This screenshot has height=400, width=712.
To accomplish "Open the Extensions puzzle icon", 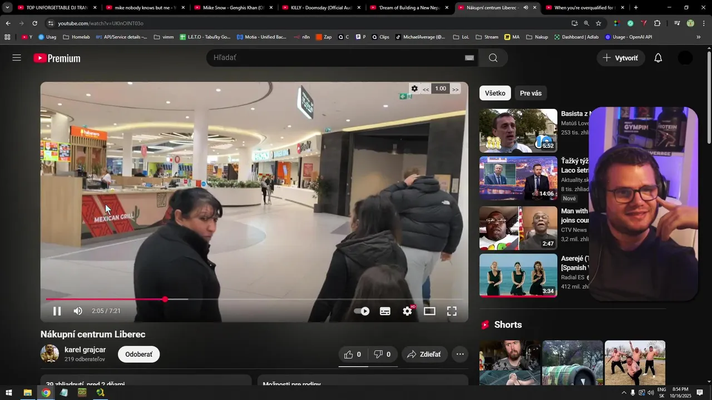I will (657, 23).
